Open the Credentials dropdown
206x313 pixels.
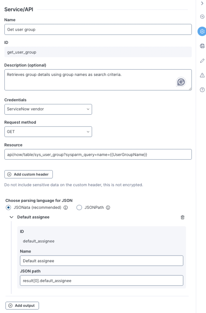[48, 109]
